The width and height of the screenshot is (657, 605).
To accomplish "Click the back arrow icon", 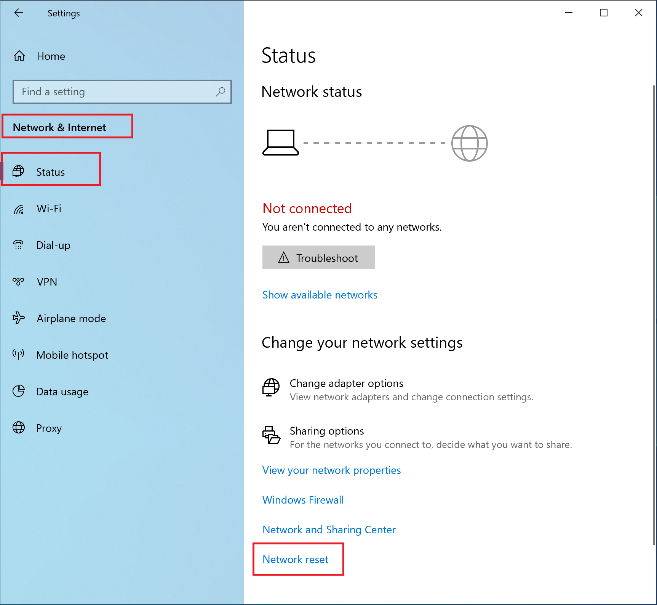I will [19, 13].
